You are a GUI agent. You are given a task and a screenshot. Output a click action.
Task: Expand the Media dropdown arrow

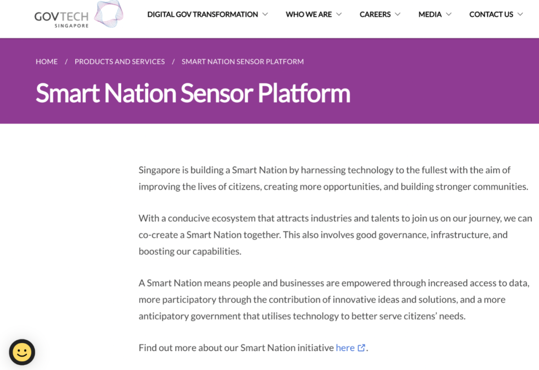(449, 14)
